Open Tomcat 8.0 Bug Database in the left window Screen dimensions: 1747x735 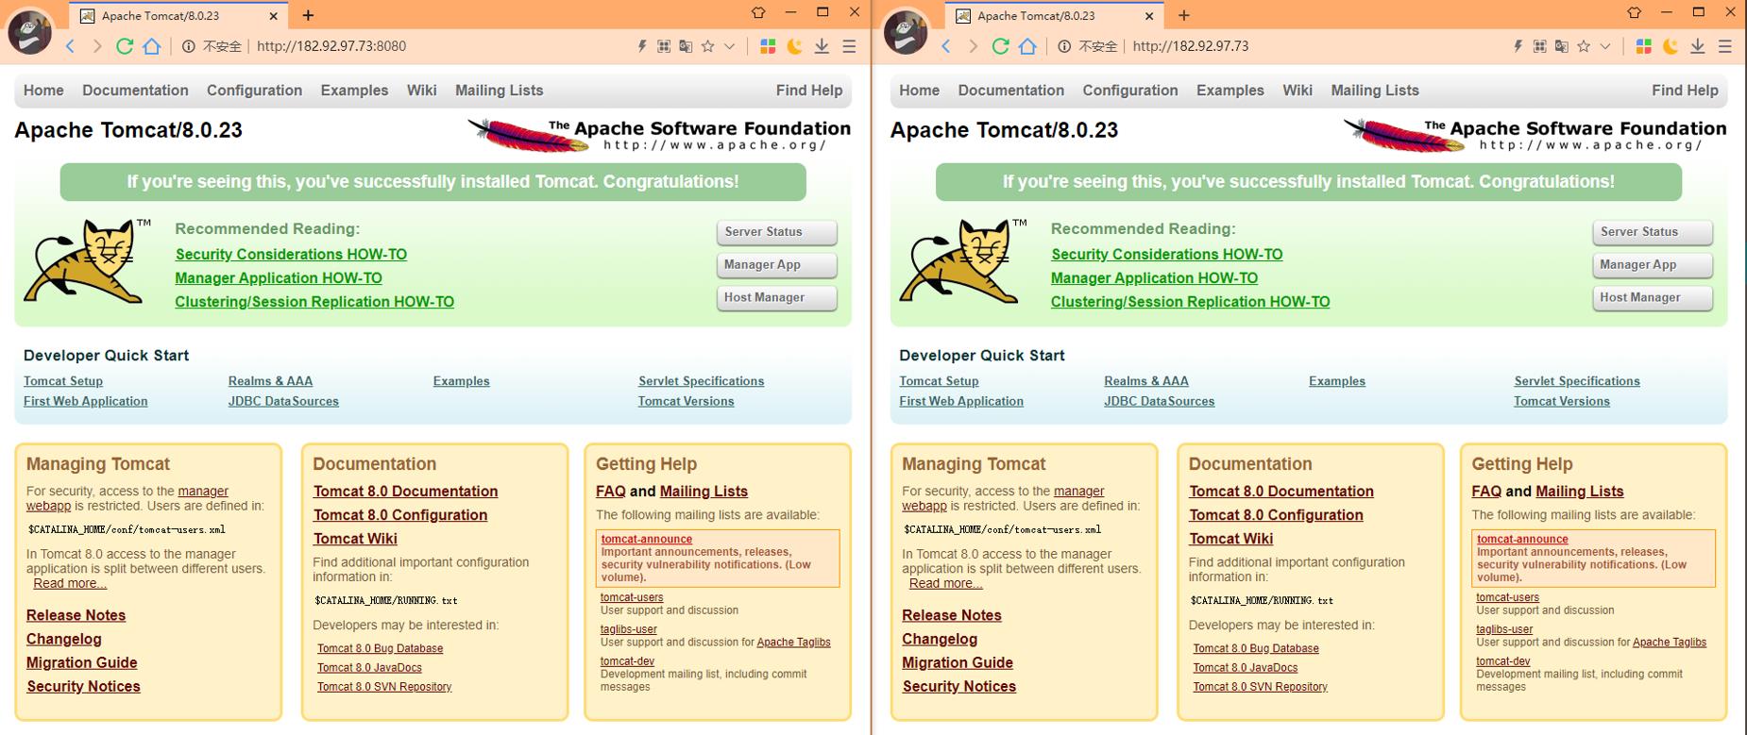click(380, 648)
